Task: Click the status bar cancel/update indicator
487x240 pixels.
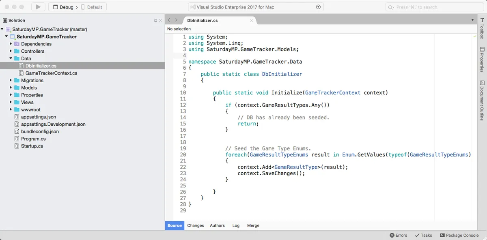Action: pos(318,7)
